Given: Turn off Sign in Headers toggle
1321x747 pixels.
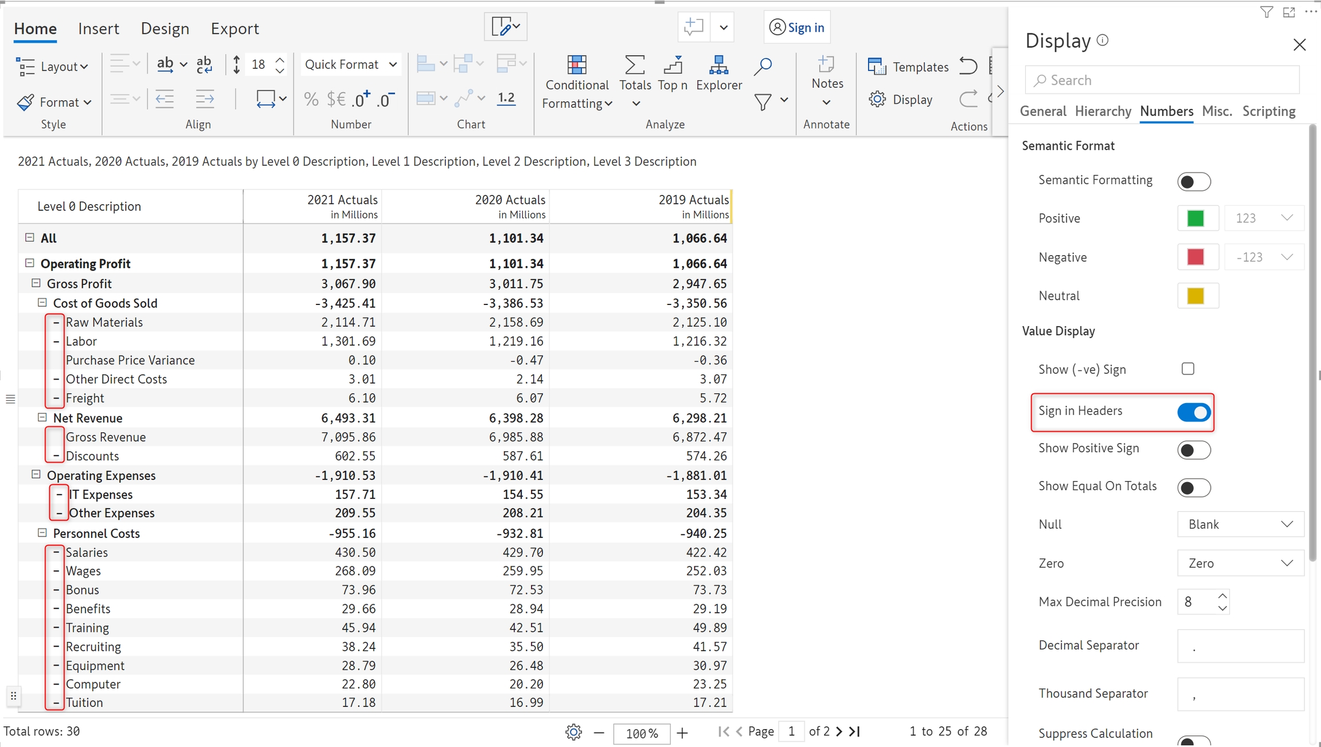Looking at the screenshot, I should point(1193,412).
